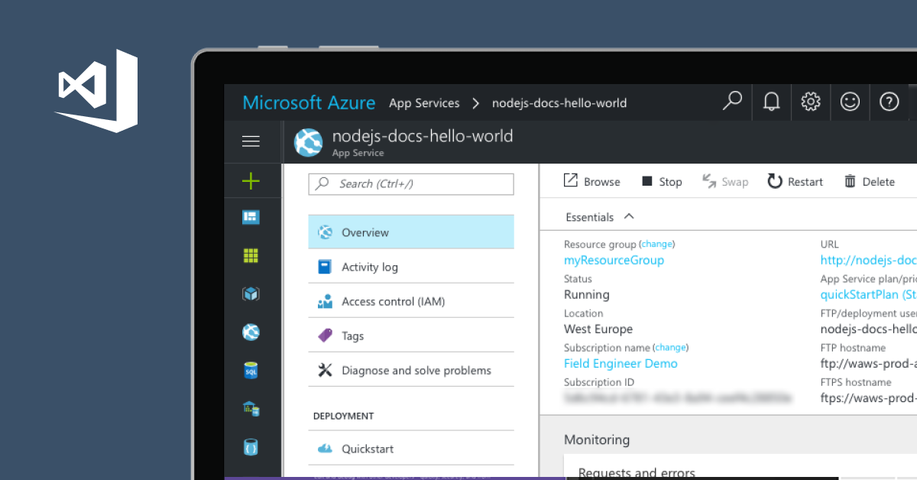This screenshot has height=480, width=917.
Task: Click the FTPS hostname value ftps://waws-prod
Action: pos(868,398)
